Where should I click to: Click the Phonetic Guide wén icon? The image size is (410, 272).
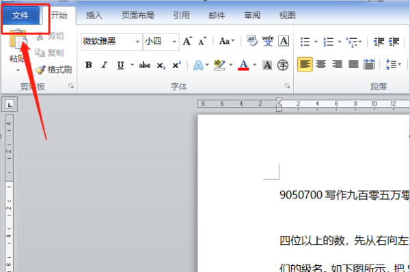(x=268, y=41)
